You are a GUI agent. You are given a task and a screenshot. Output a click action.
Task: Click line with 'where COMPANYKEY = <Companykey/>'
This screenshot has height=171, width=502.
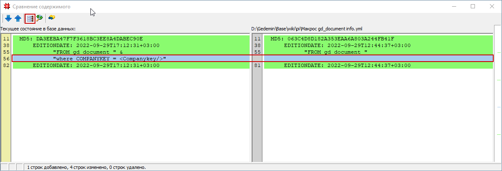click(x=110, y=59)
